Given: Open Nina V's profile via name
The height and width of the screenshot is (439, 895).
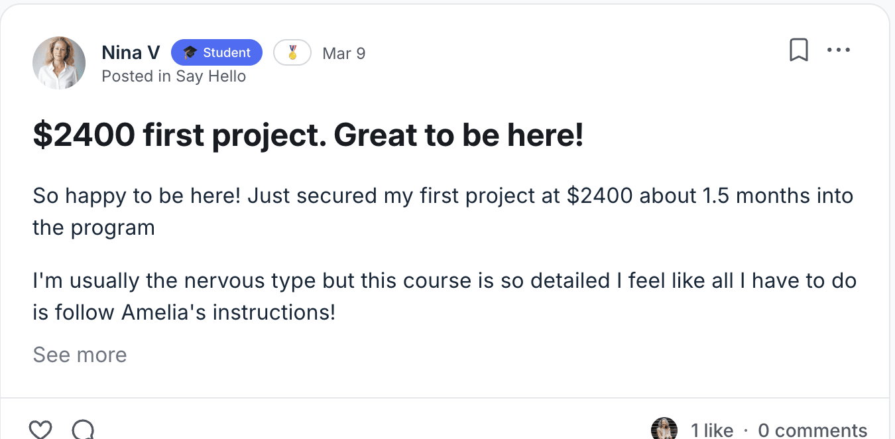Looking at the screenshot, I should pyautogui.click(x=131, y=53).
